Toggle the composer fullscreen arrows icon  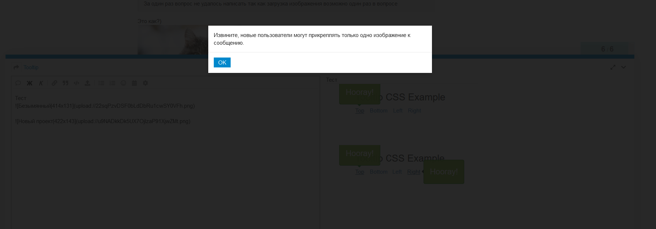pyautogui.click(x=613, y=67)
